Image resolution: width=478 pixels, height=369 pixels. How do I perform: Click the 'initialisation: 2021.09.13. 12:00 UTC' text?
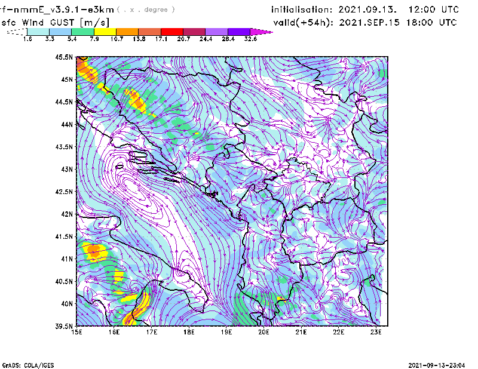click(365, 10)
